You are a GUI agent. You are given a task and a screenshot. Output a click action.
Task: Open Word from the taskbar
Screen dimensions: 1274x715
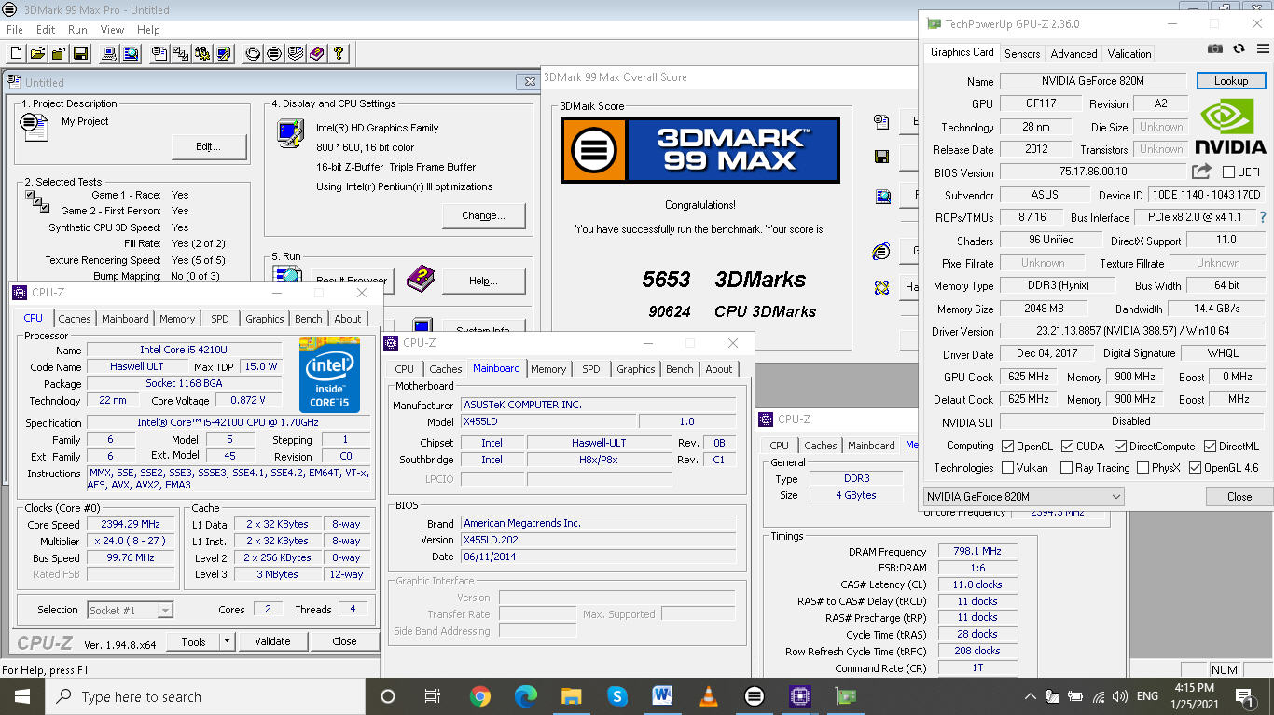[662, 696]
